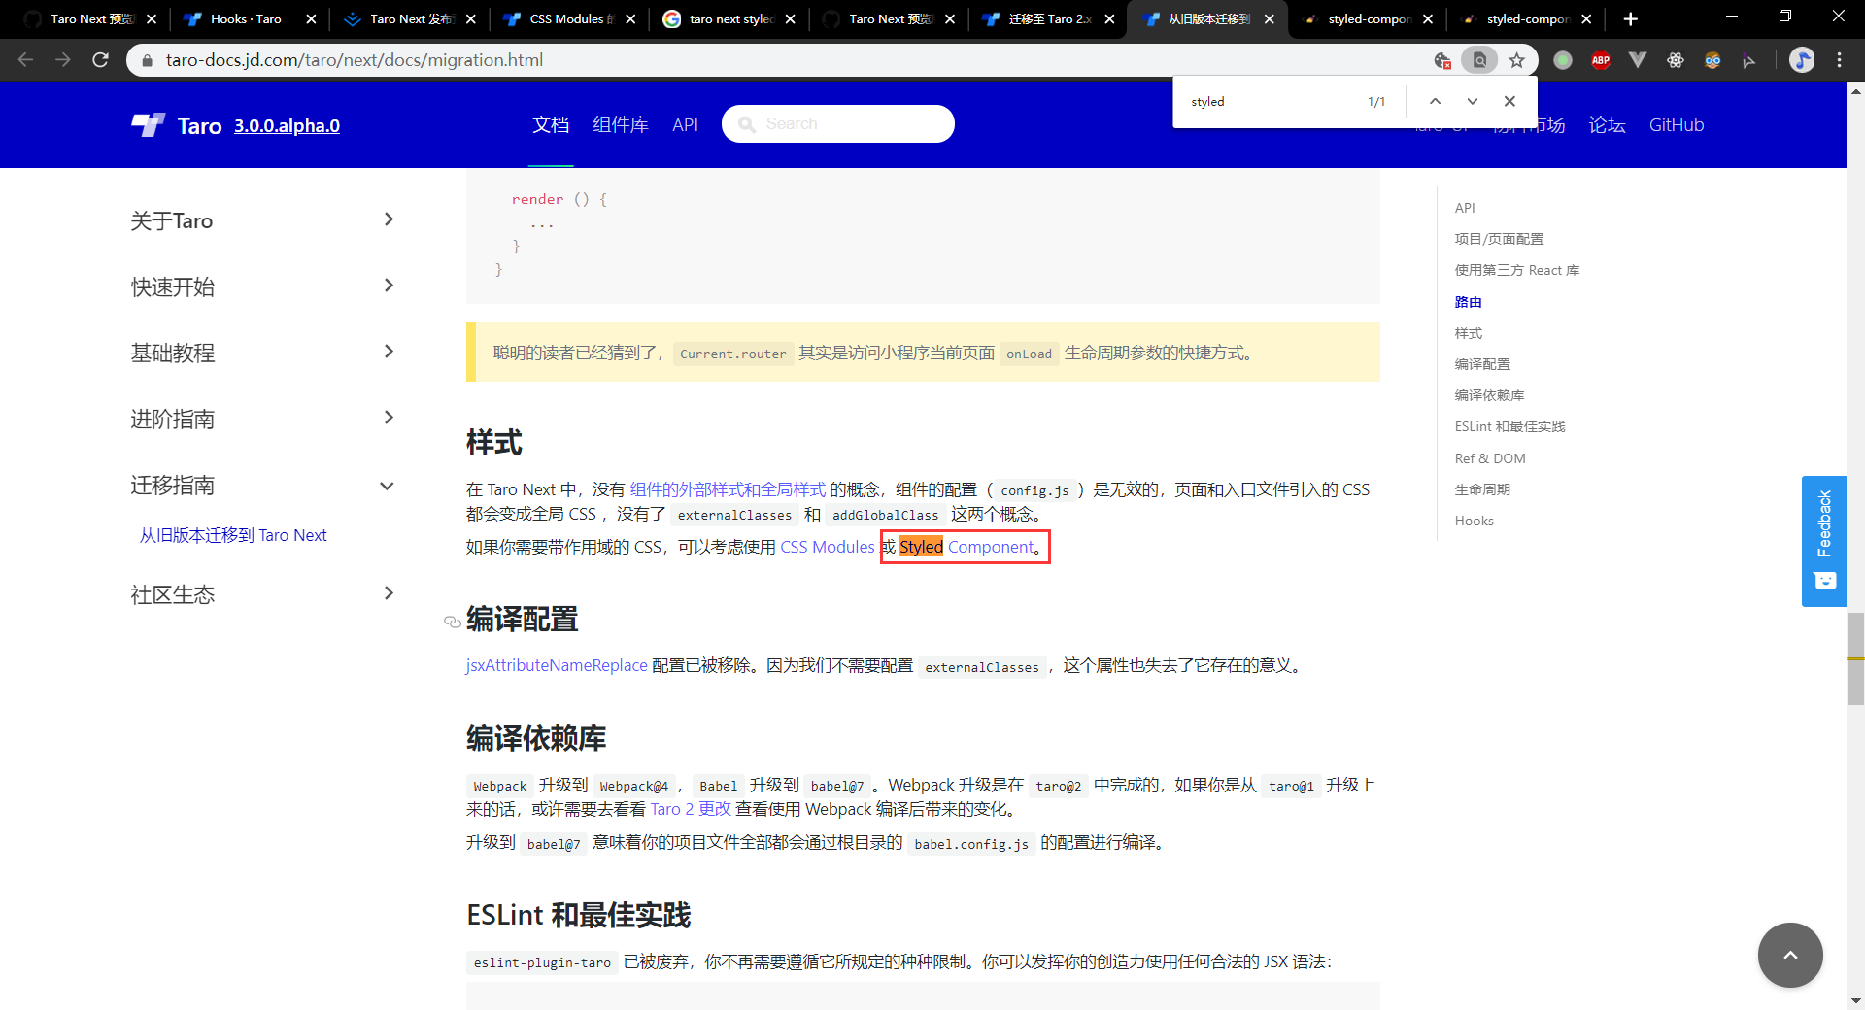Screen dimensions: 1865x1010
Task: Follow Styled Component link
Action: point(966,547)
